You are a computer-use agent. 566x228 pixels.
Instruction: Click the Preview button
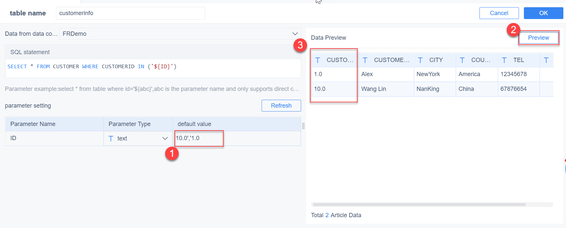tap(538, 38)
